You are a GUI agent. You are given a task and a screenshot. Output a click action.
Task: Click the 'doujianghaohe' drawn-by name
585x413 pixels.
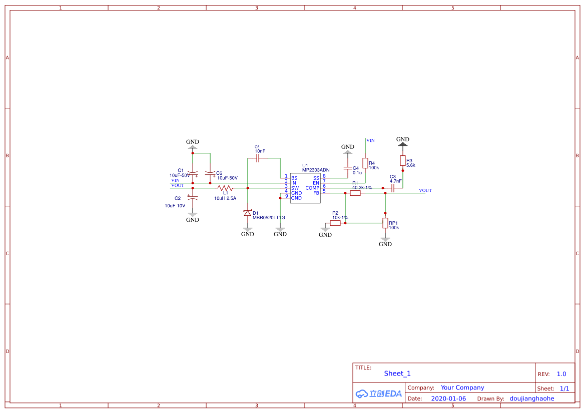pyautogui.click(x=532, y=399)
